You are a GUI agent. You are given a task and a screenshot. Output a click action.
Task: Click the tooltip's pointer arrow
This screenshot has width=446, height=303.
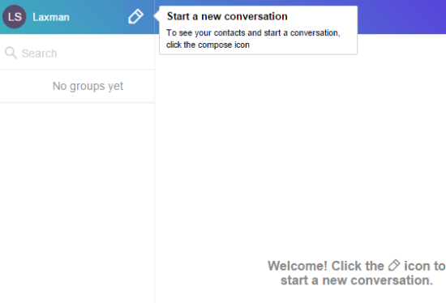pos(157,16)
